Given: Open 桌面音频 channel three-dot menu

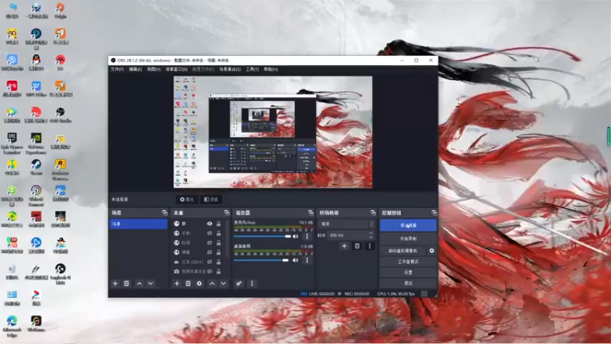Looking at the screenshot, I should (x=307, y=260).
